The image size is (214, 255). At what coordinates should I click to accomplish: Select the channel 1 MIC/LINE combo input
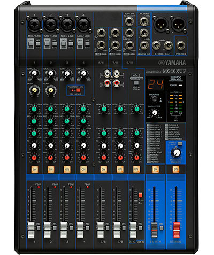tap(34, 24)
